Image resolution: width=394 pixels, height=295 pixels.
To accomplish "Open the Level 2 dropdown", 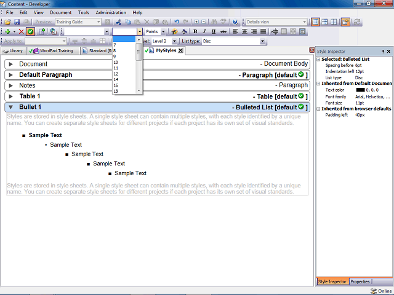I will pyautogui.click(x=174, y=41).
